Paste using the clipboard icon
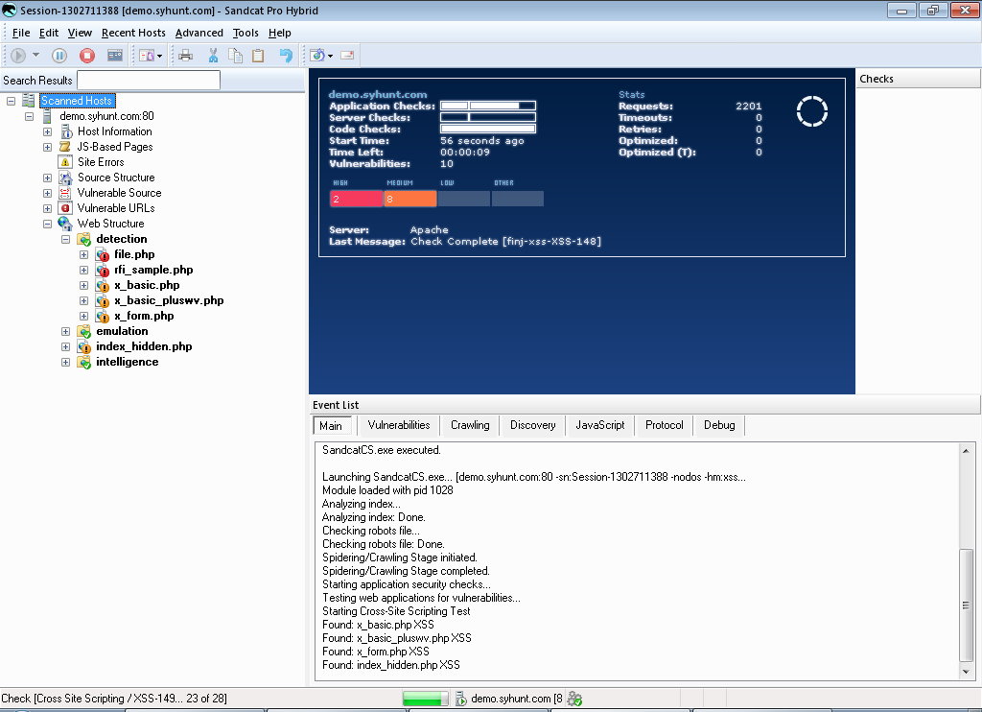This screenshot has width=982, height=712. pos(258,56)
